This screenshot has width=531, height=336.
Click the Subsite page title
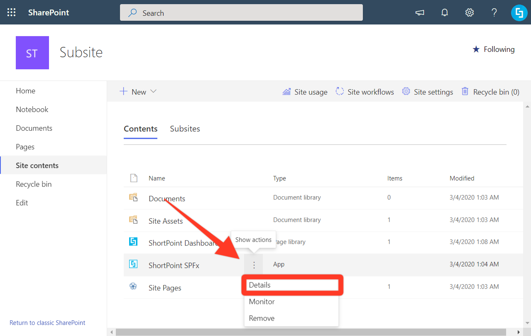pyautogui.click(x=81, y=52)
